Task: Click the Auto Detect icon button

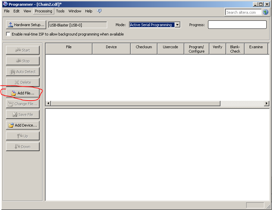Action: coord(22,72)
